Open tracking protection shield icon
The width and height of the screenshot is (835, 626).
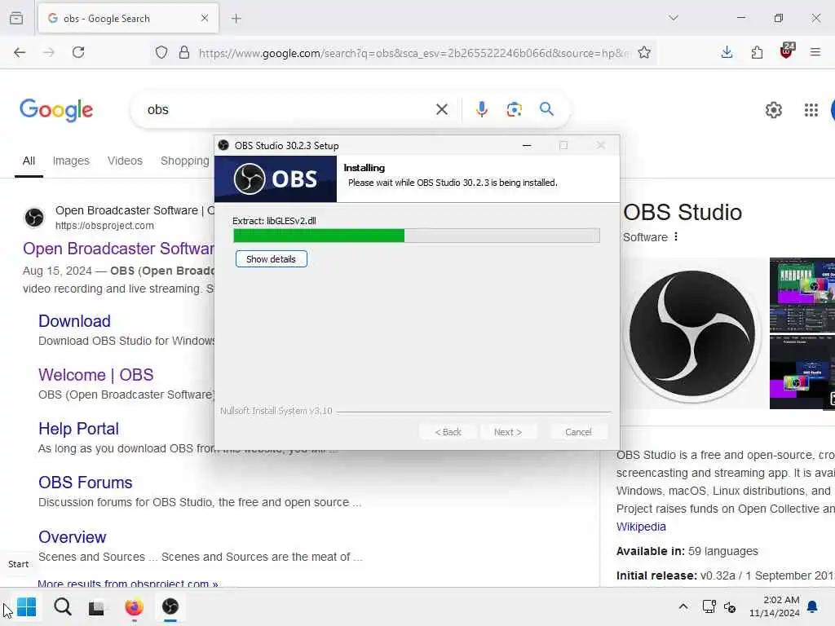tap(161, 52)
